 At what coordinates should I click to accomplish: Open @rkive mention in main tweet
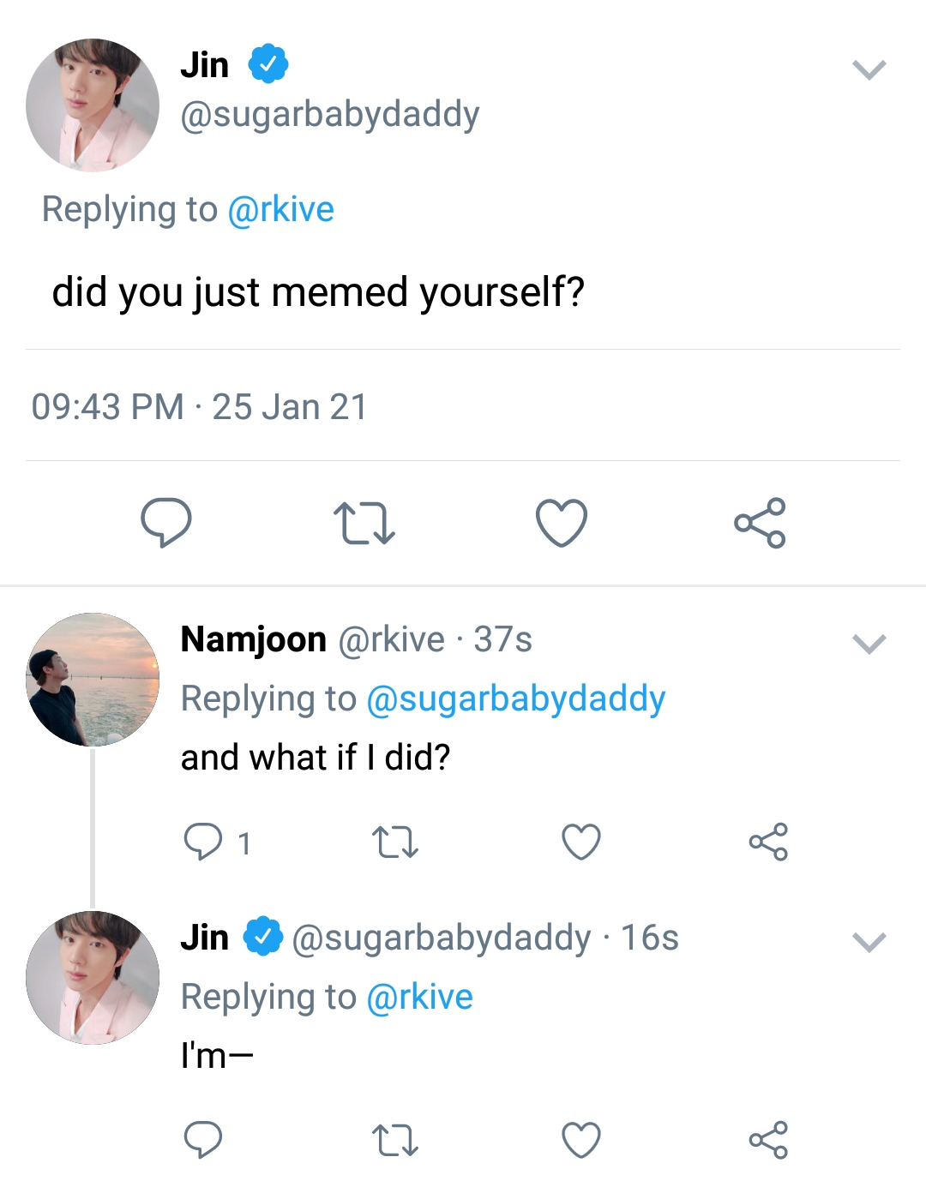280,210
